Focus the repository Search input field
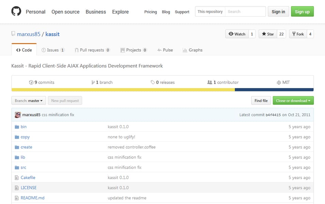 tap(245, 12)
